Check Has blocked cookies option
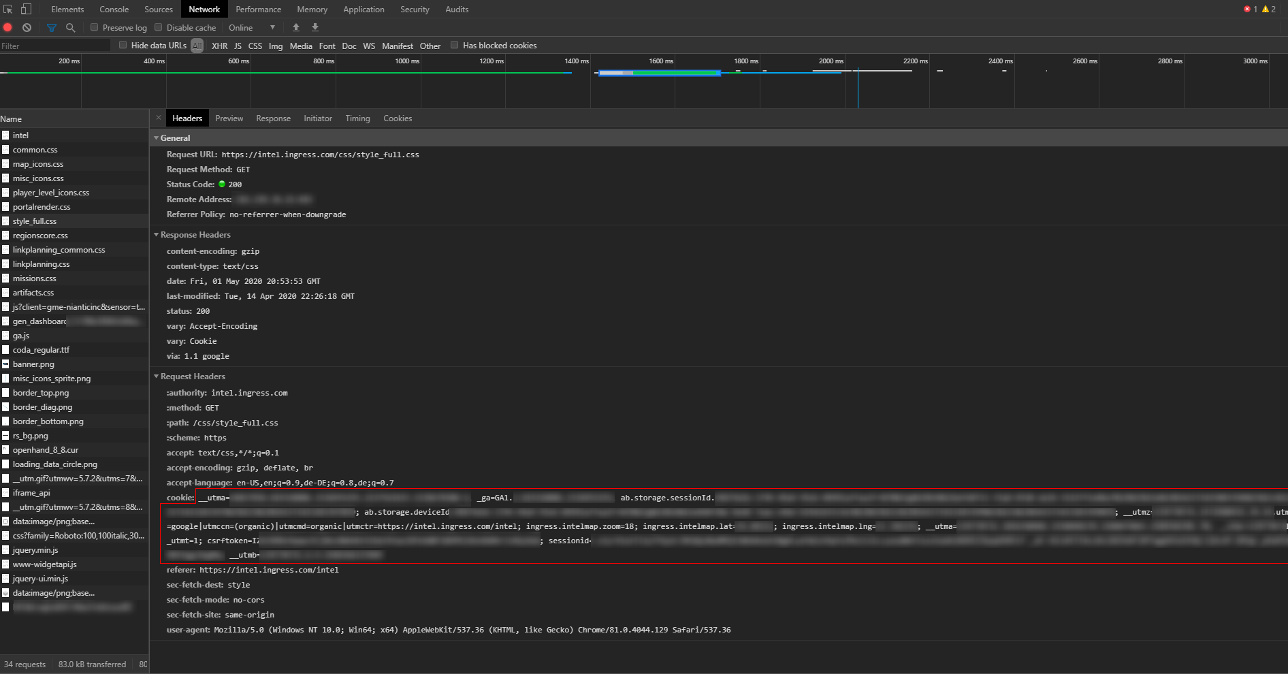 point(455,45)
